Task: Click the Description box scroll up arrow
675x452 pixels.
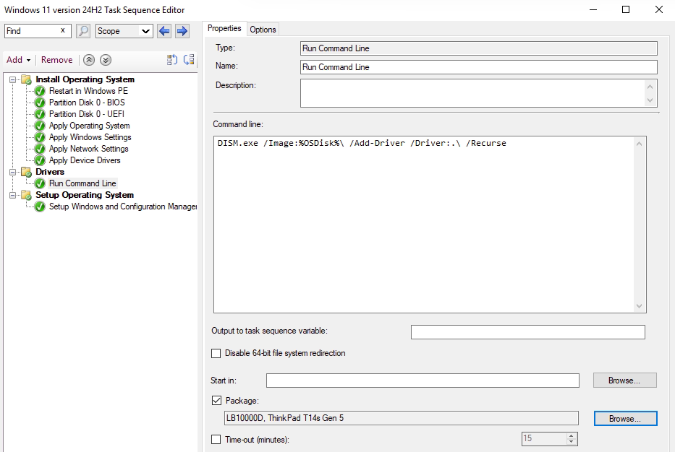Action: tap(650, 87)
